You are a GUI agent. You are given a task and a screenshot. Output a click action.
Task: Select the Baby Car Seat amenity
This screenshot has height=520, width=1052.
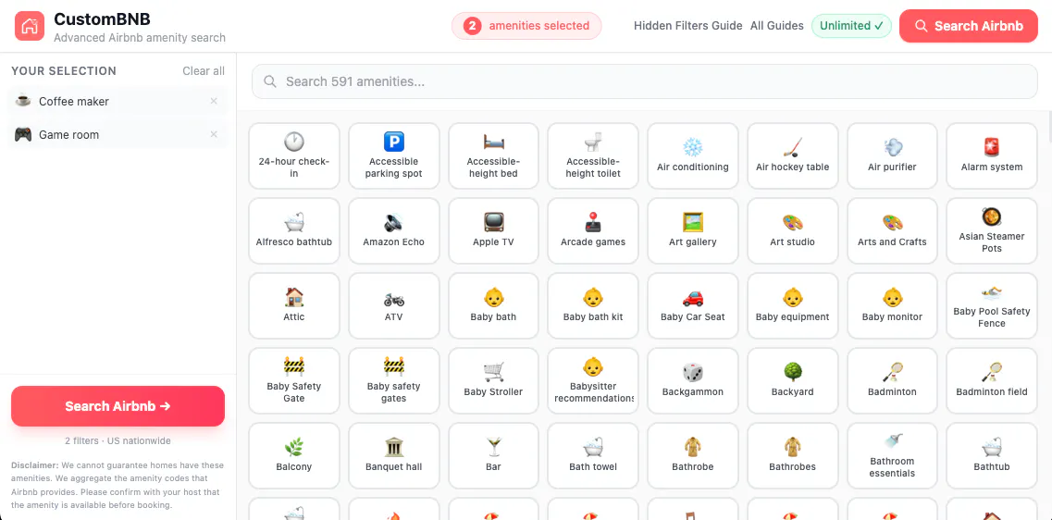point(692,306)
